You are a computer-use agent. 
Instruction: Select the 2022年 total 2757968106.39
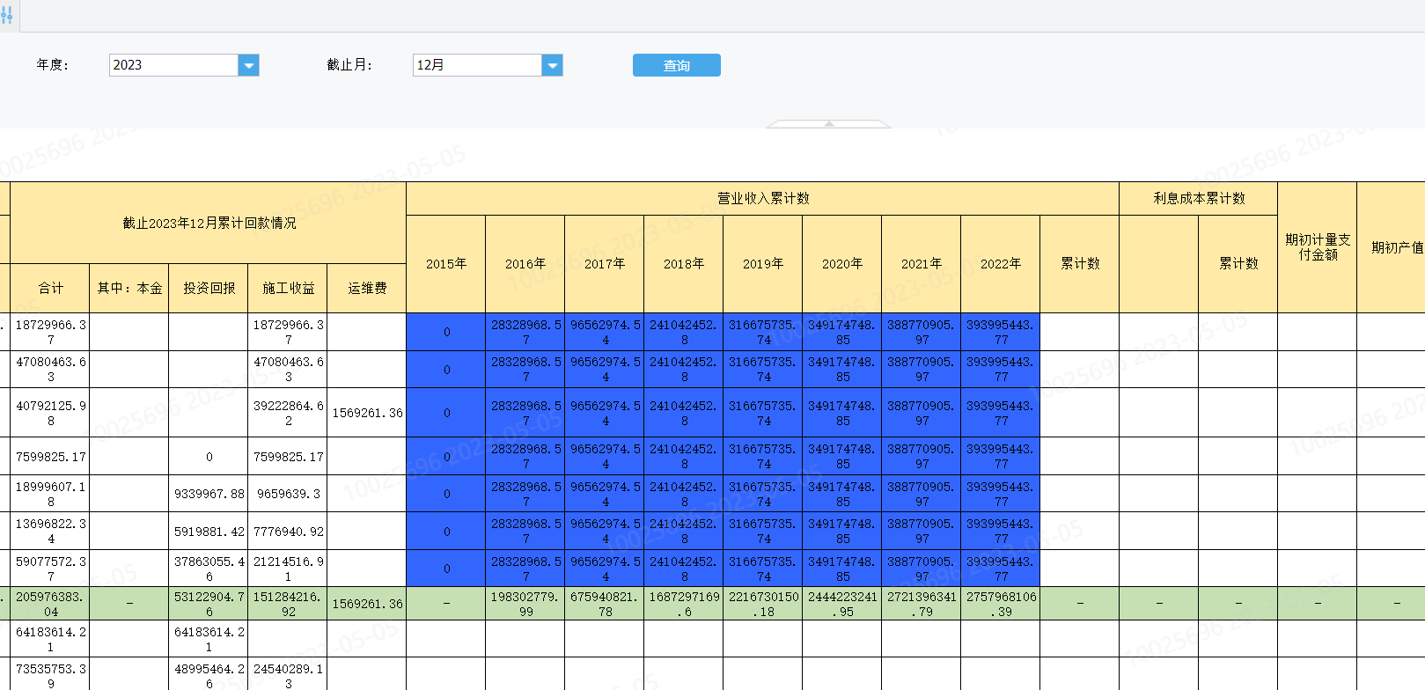coord(1001,604)
